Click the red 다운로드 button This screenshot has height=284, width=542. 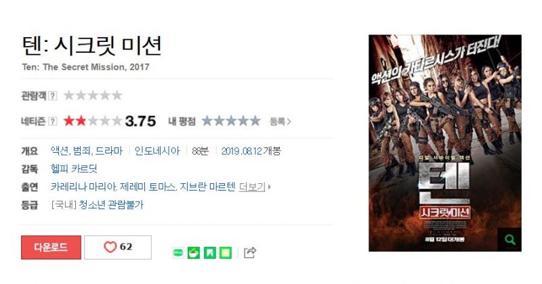coord(51,247)
